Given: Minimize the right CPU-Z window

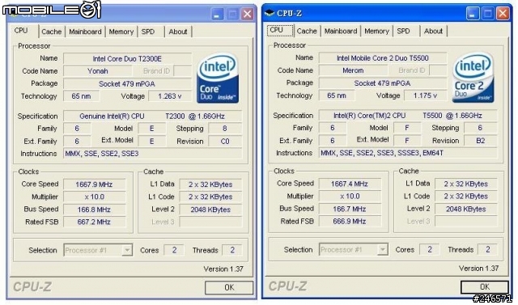Looking at the screenshot, I should pos(473,13).
